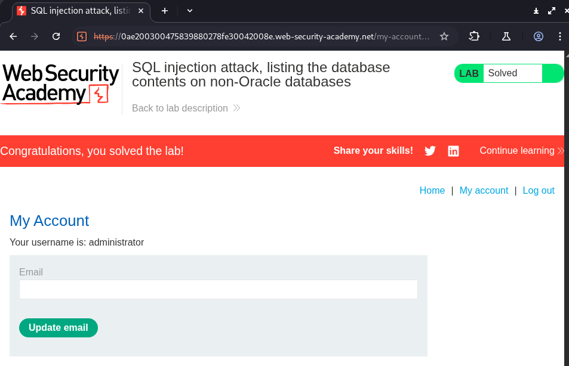Image resolution: width=569 pixels, height=366 pixels.
Task: Click the Update email button
Action: [59, 328]
